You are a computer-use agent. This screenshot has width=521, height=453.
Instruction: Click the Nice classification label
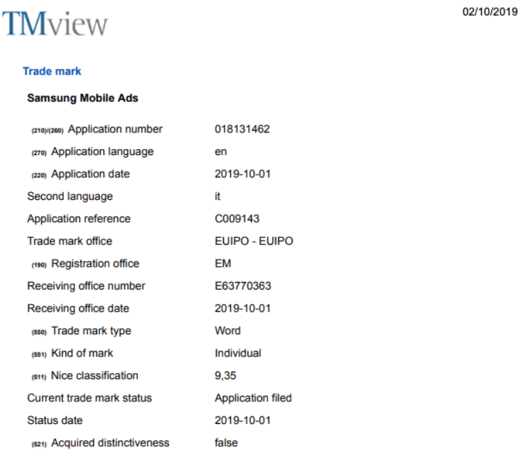click(94, 376)
